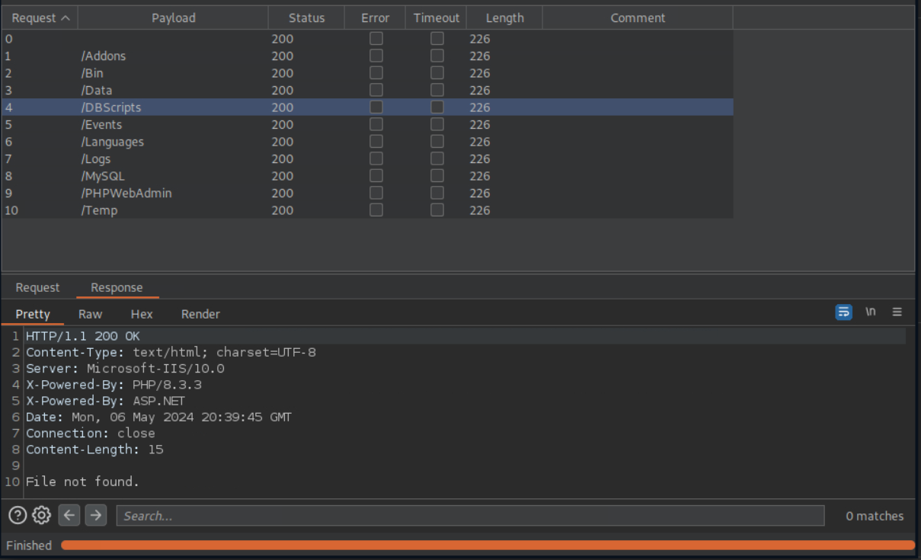Open search settings gear icon
This screenshot has width=921, height=560.
42,516
